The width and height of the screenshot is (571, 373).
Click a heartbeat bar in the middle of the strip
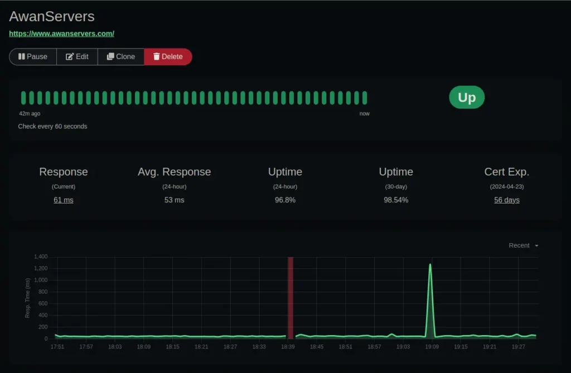[194, 97]
